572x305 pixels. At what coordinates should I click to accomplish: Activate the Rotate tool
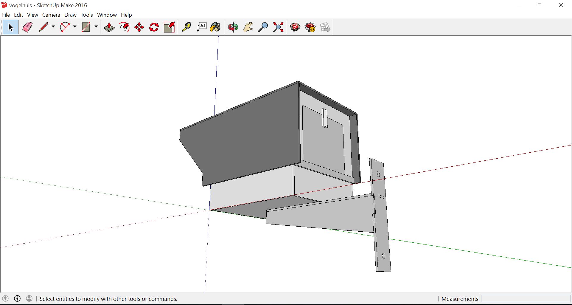154,27
